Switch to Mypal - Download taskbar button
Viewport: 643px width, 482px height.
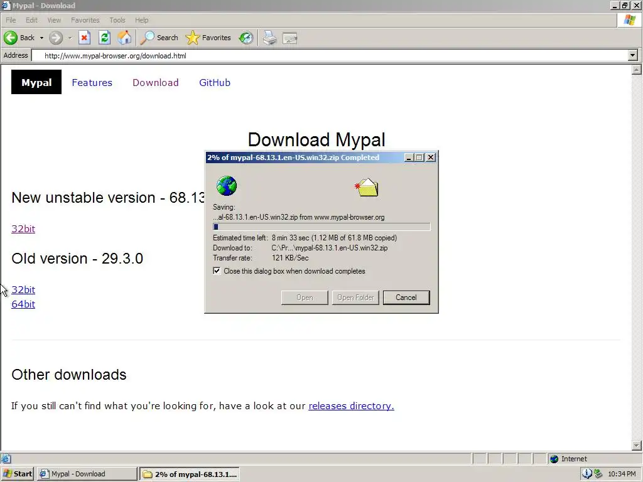87,474
